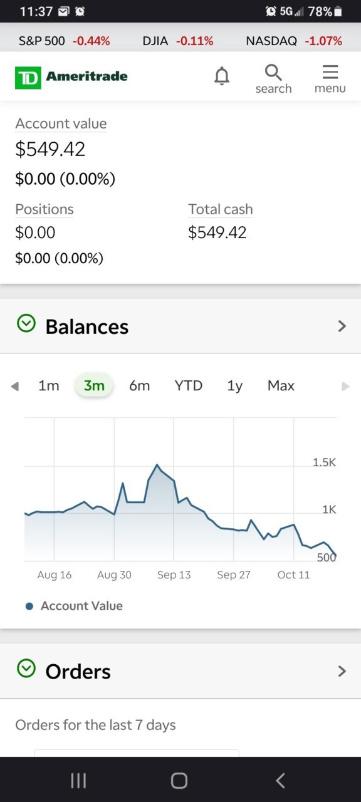The width and height of the screenshot is (361, 802).
Task: Collapse Orders section with green chevron
Action: (26, 669)
